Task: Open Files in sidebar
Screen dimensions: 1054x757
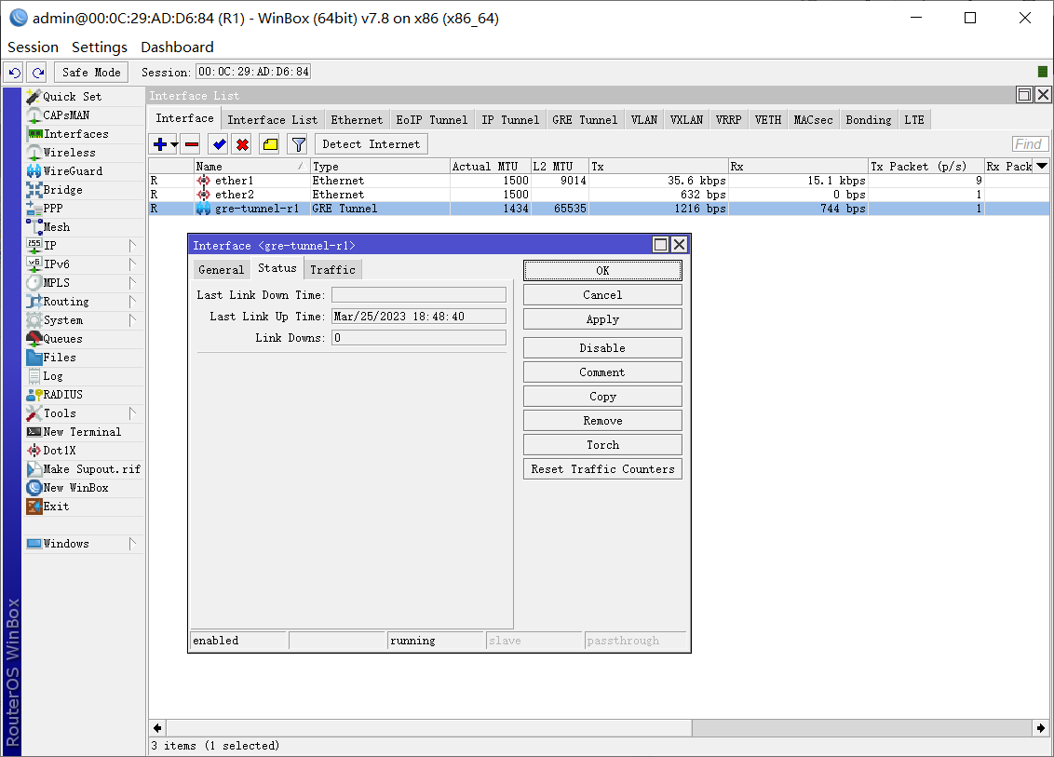Action: click(85, 358)
